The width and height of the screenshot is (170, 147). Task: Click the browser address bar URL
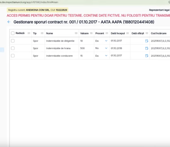click(29, 2)
